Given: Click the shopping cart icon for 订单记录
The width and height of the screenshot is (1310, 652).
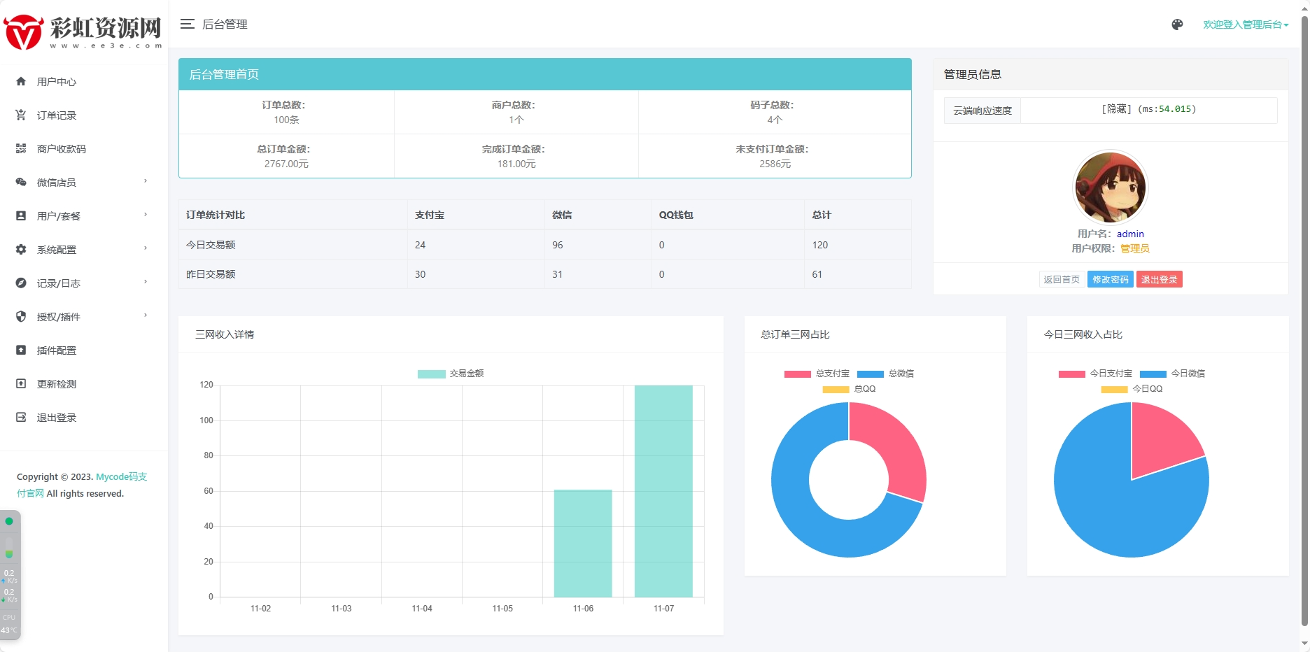Looking at the screenshot, I should point(21,115).
